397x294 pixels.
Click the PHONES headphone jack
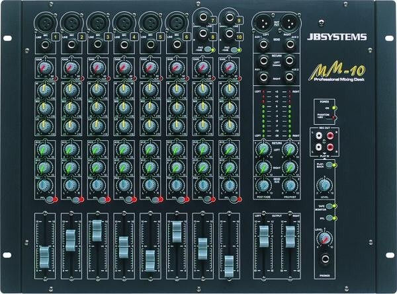pos(325,259)
